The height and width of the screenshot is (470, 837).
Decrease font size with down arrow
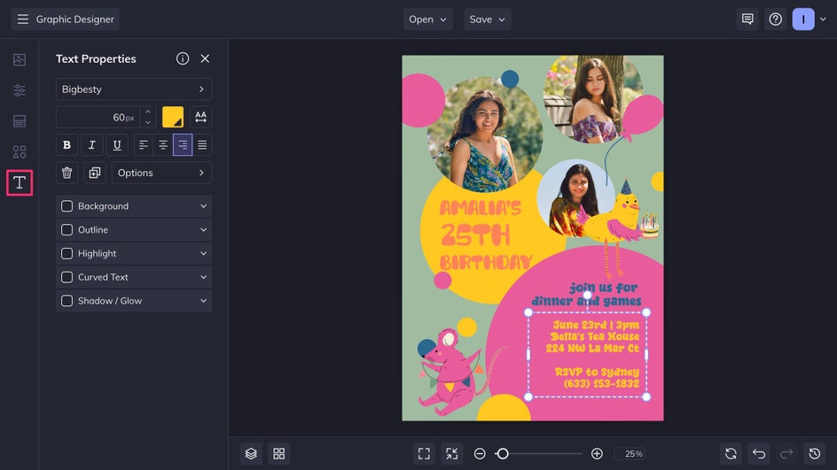click(x=148, y=122)
